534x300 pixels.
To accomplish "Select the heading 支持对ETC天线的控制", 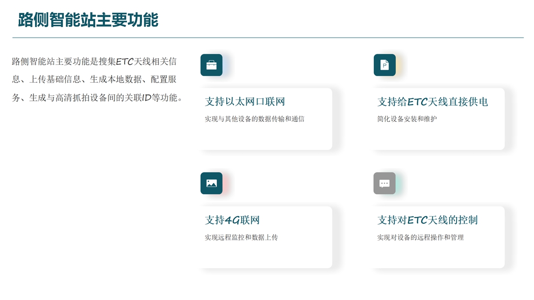I will point(427,220).
